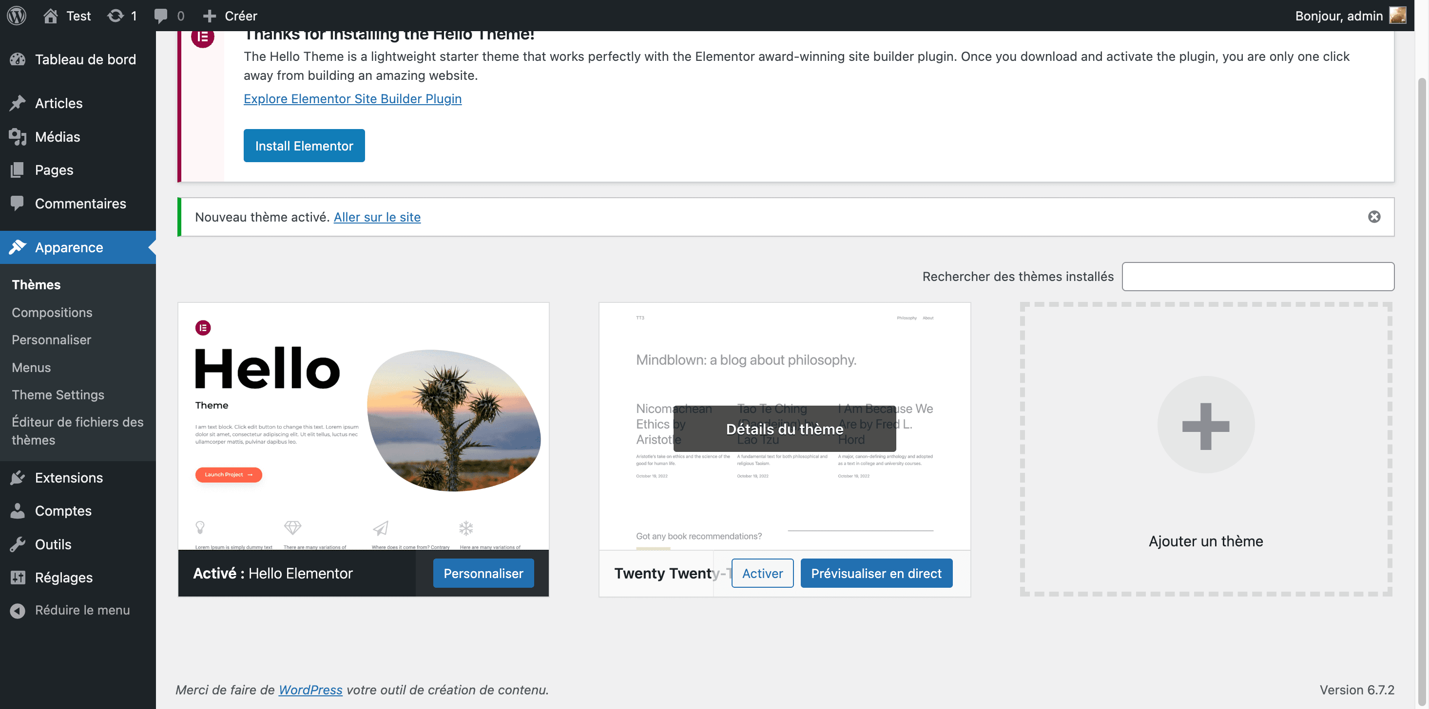1429x709 pixels.
Task: Click Bonjour, admin account text
Action: tap(1338, 16)
